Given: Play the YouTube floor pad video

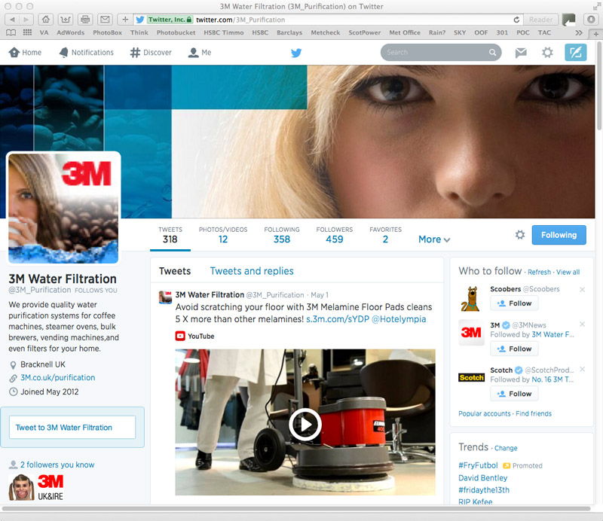Looking at the screenshot, I should click(x=305, y=424).
